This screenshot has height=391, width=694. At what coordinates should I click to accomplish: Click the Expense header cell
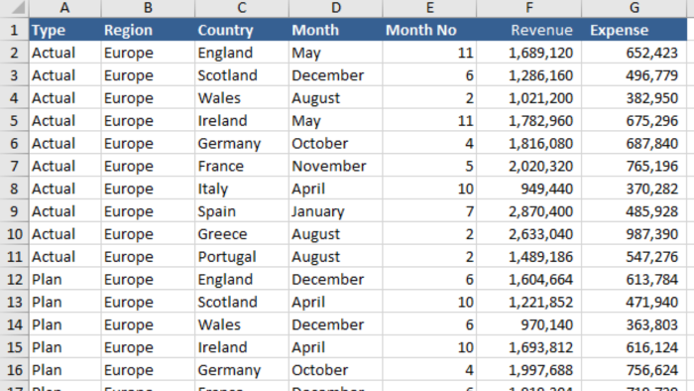635,30
